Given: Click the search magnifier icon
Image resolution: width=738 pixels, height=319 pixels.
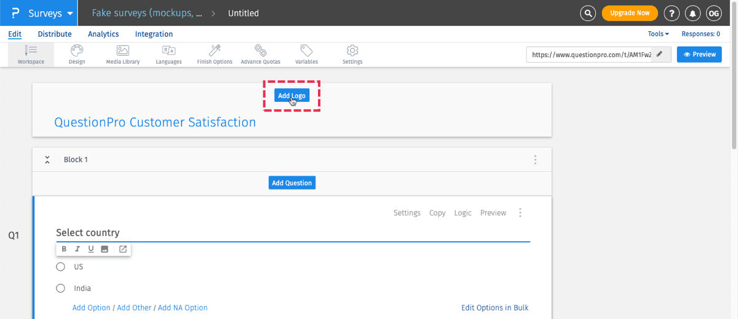Looking at the screenshot, I should coord(589,13).
